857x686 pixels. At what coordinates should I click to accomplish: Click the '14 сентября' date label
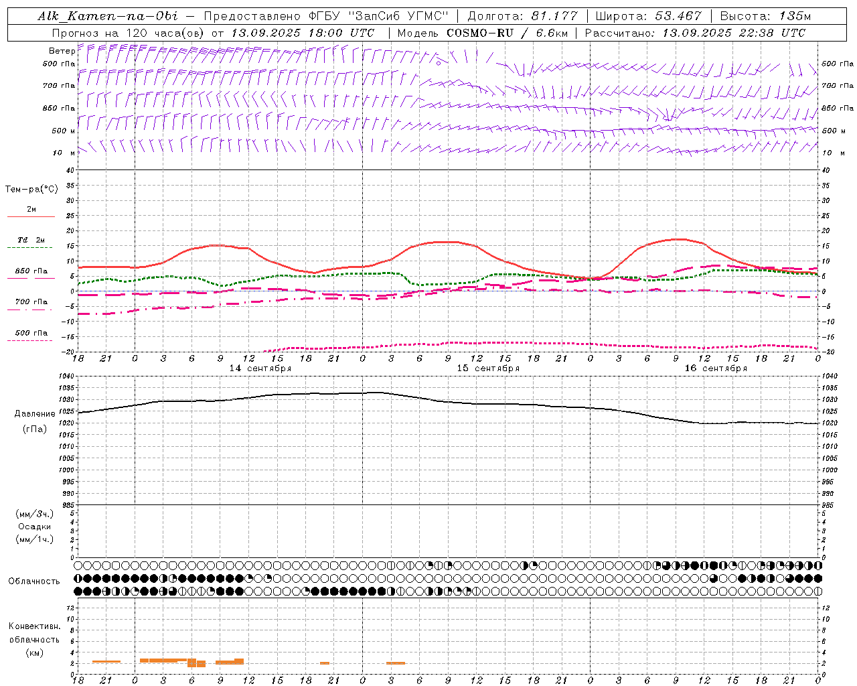[x=260, y=368]
